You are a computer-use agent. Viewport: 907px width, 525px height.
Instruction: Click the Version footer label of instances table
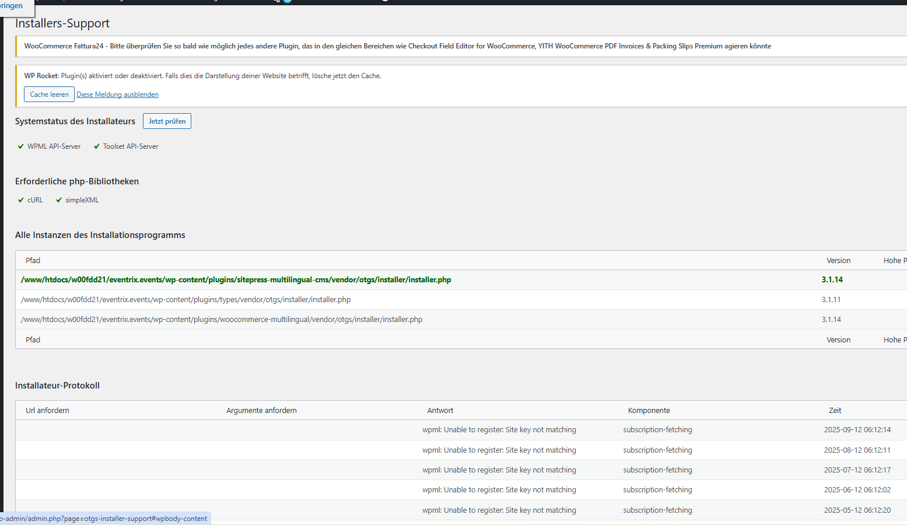tap(838, 340)
